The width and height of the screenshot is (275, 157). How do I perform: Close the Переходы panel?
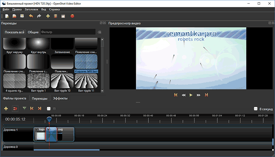[x=104, y=23]
